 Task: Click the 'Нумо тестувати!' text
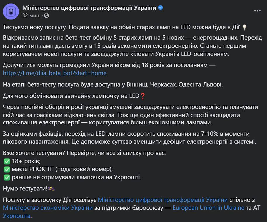point(25,188)
